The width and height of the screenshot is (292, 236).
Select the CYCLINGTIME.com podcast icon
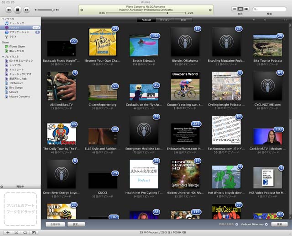point(267,86)
